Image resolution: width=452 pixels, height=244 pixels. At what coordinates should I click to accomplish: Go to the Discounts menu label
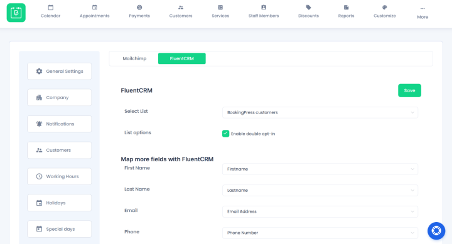308,16
